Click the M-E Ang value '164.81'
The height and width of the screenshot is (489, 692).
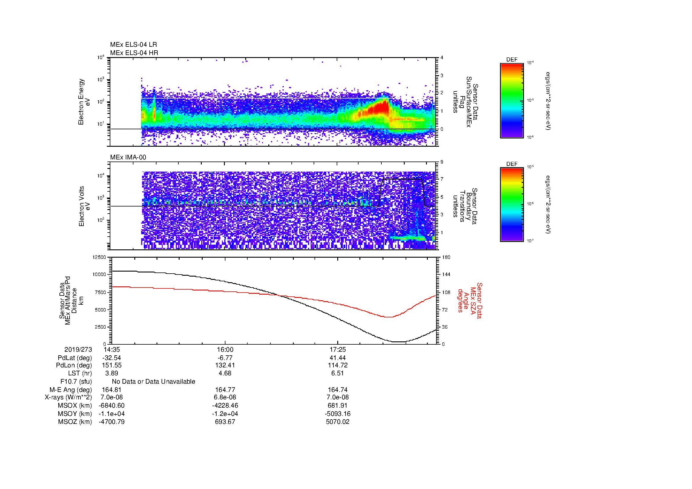pyautogui.click(x=112, y=390)
